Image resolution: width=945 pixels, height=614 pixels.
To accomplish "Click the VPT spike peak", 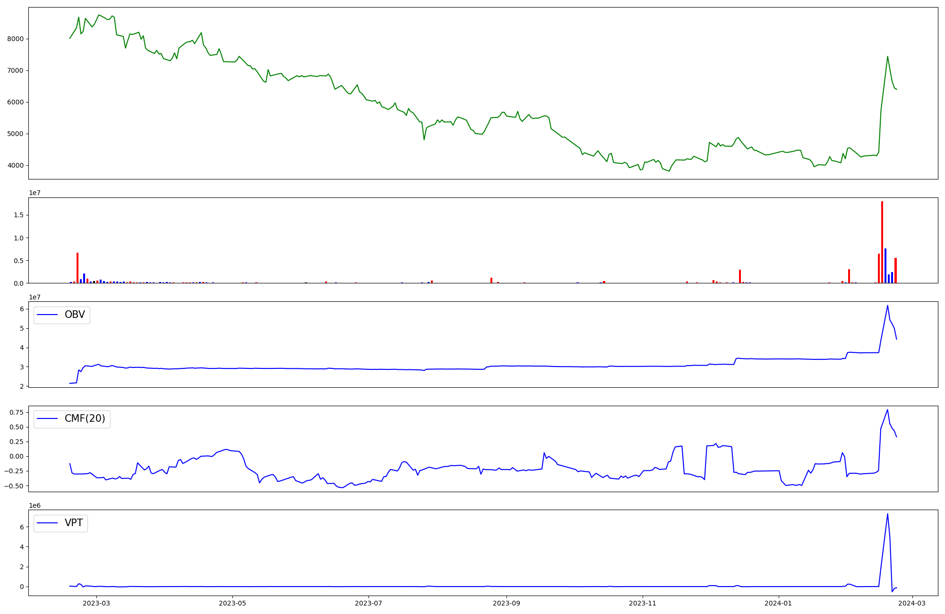I will point(887,514).
